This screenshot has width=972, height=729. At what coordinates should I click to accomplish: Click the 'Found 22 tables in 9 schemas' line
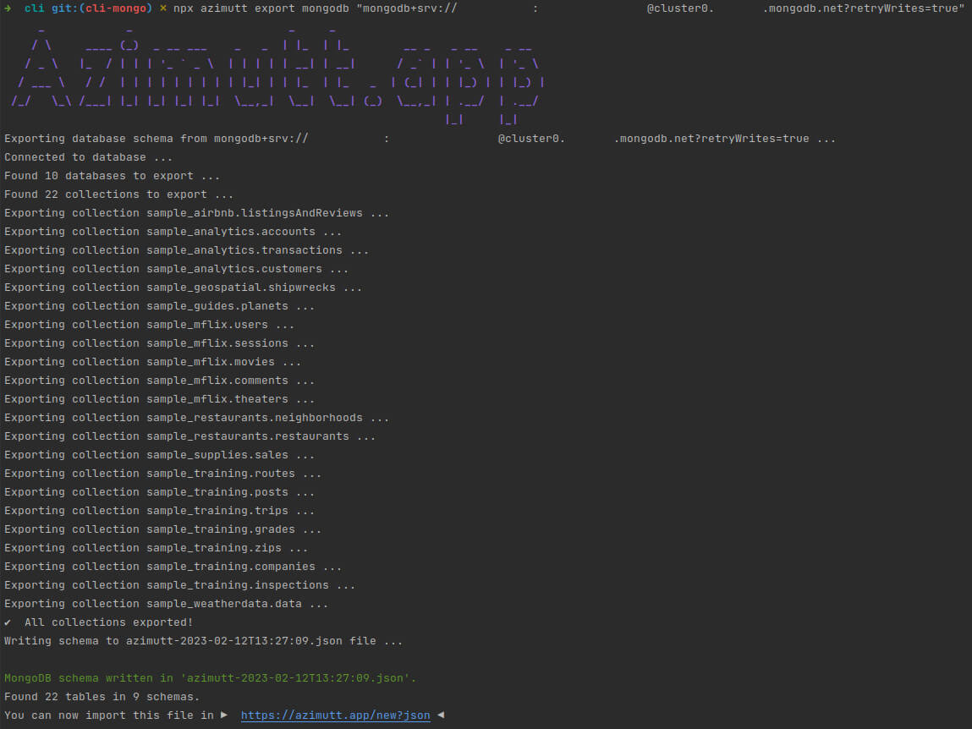[102, 696]
